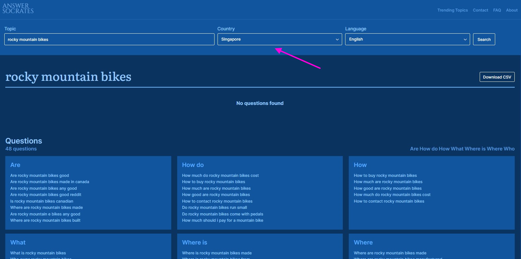Click the 'Are' card heading
521x259 pixels.
(15, 165)
